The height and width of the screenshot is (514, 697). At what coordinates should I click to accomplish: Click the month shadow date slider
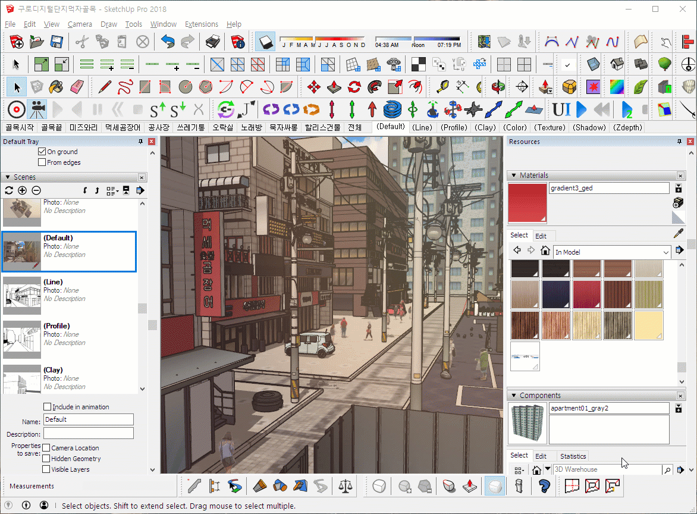click(322, 42)
